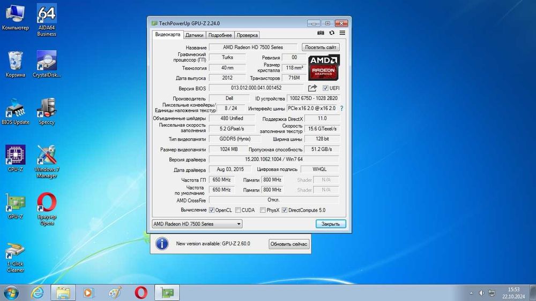
Task: Click the Aug 03, 2015 driver date
Action: [230, 169]
